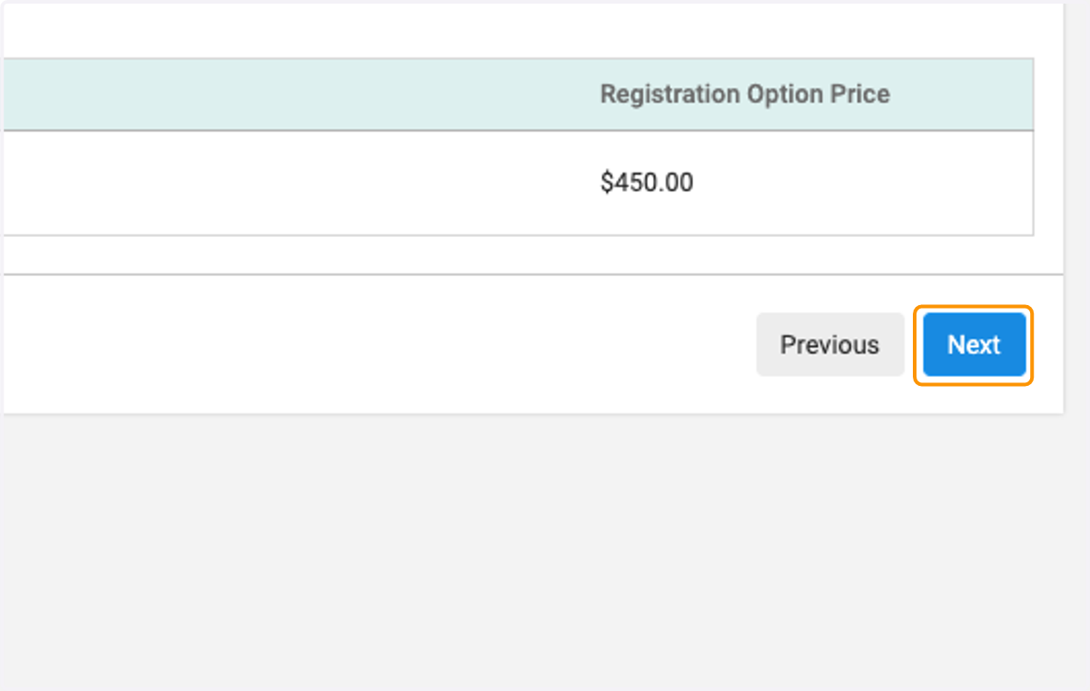Move forward in the wizard with Next

(974, 345)
